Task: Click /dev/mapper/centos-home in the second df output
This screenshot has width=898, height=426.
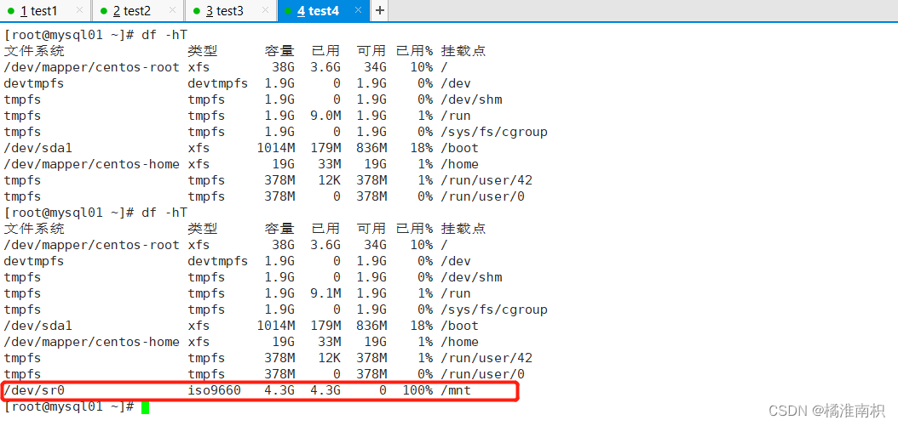Action: pos(92,341)
